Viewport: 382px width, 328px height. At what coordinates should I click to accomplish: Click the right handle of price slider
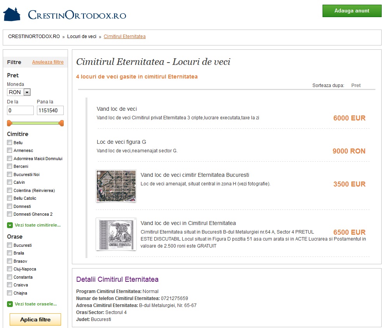point(61,123)
